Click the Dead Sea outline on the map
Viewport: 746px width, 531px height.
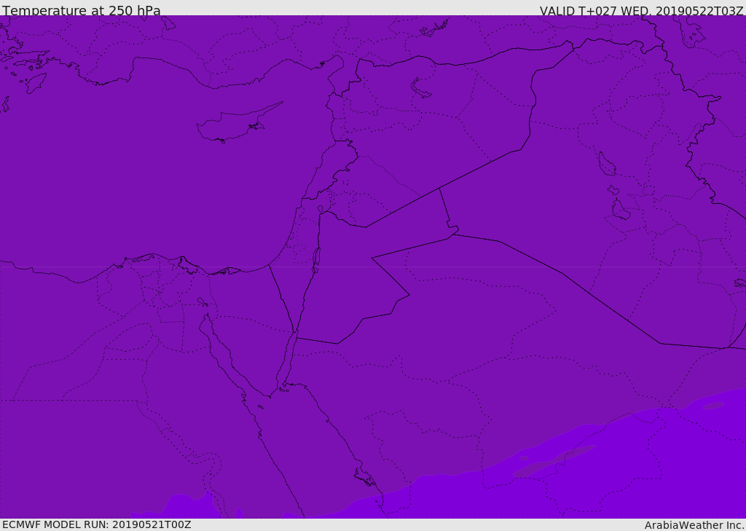tap(316, 260)
